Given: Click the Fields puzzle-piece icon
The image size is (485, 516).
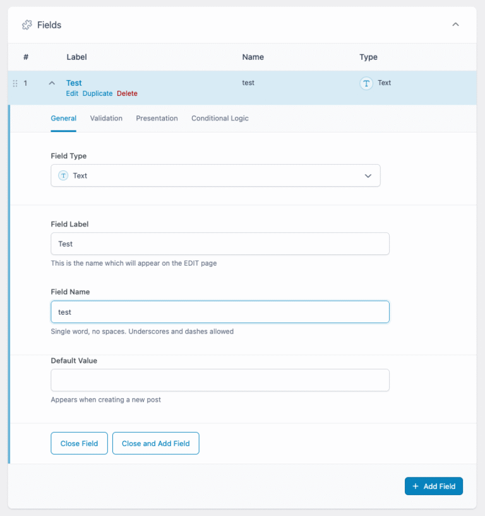Looking at the screenshot, I should [27, 25].
